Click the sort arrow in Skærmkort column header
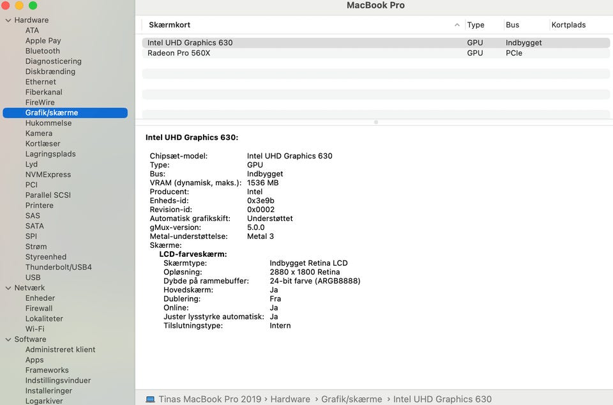613x405 pixels. point(457,25)
